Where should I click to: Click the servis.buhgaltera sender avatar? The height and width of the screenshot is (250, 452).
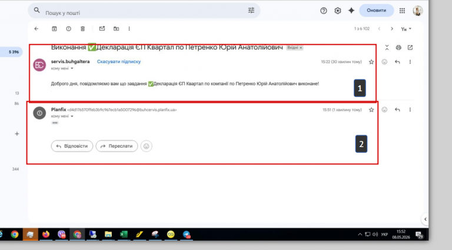39,65
